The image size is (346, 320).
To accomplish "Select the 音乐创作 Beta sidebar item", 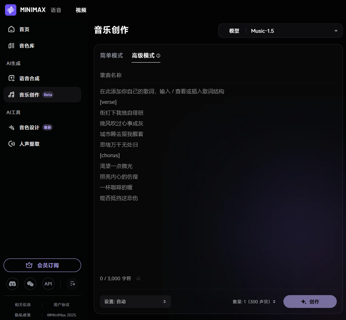I will pyautogui.click(x=29, y=95).
